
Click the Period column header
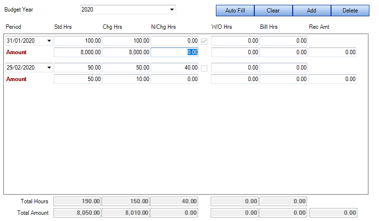click(13, 27)
